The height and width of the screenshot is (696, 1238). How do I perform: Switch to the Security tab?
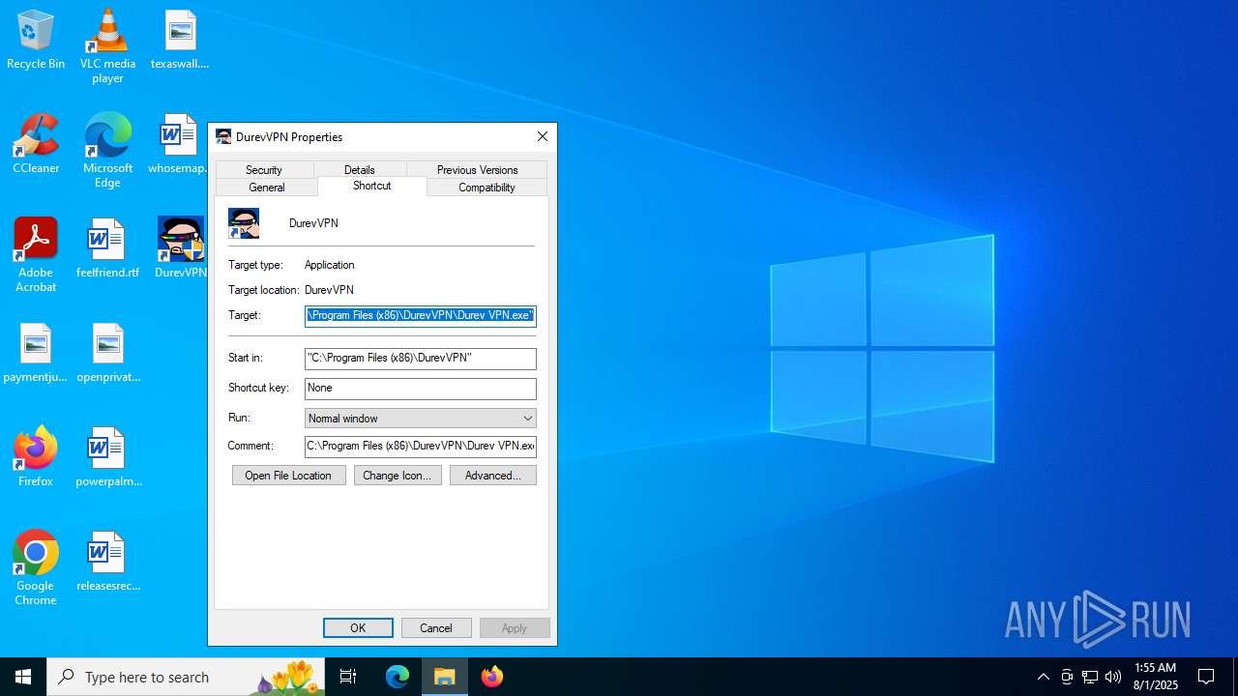263,169
